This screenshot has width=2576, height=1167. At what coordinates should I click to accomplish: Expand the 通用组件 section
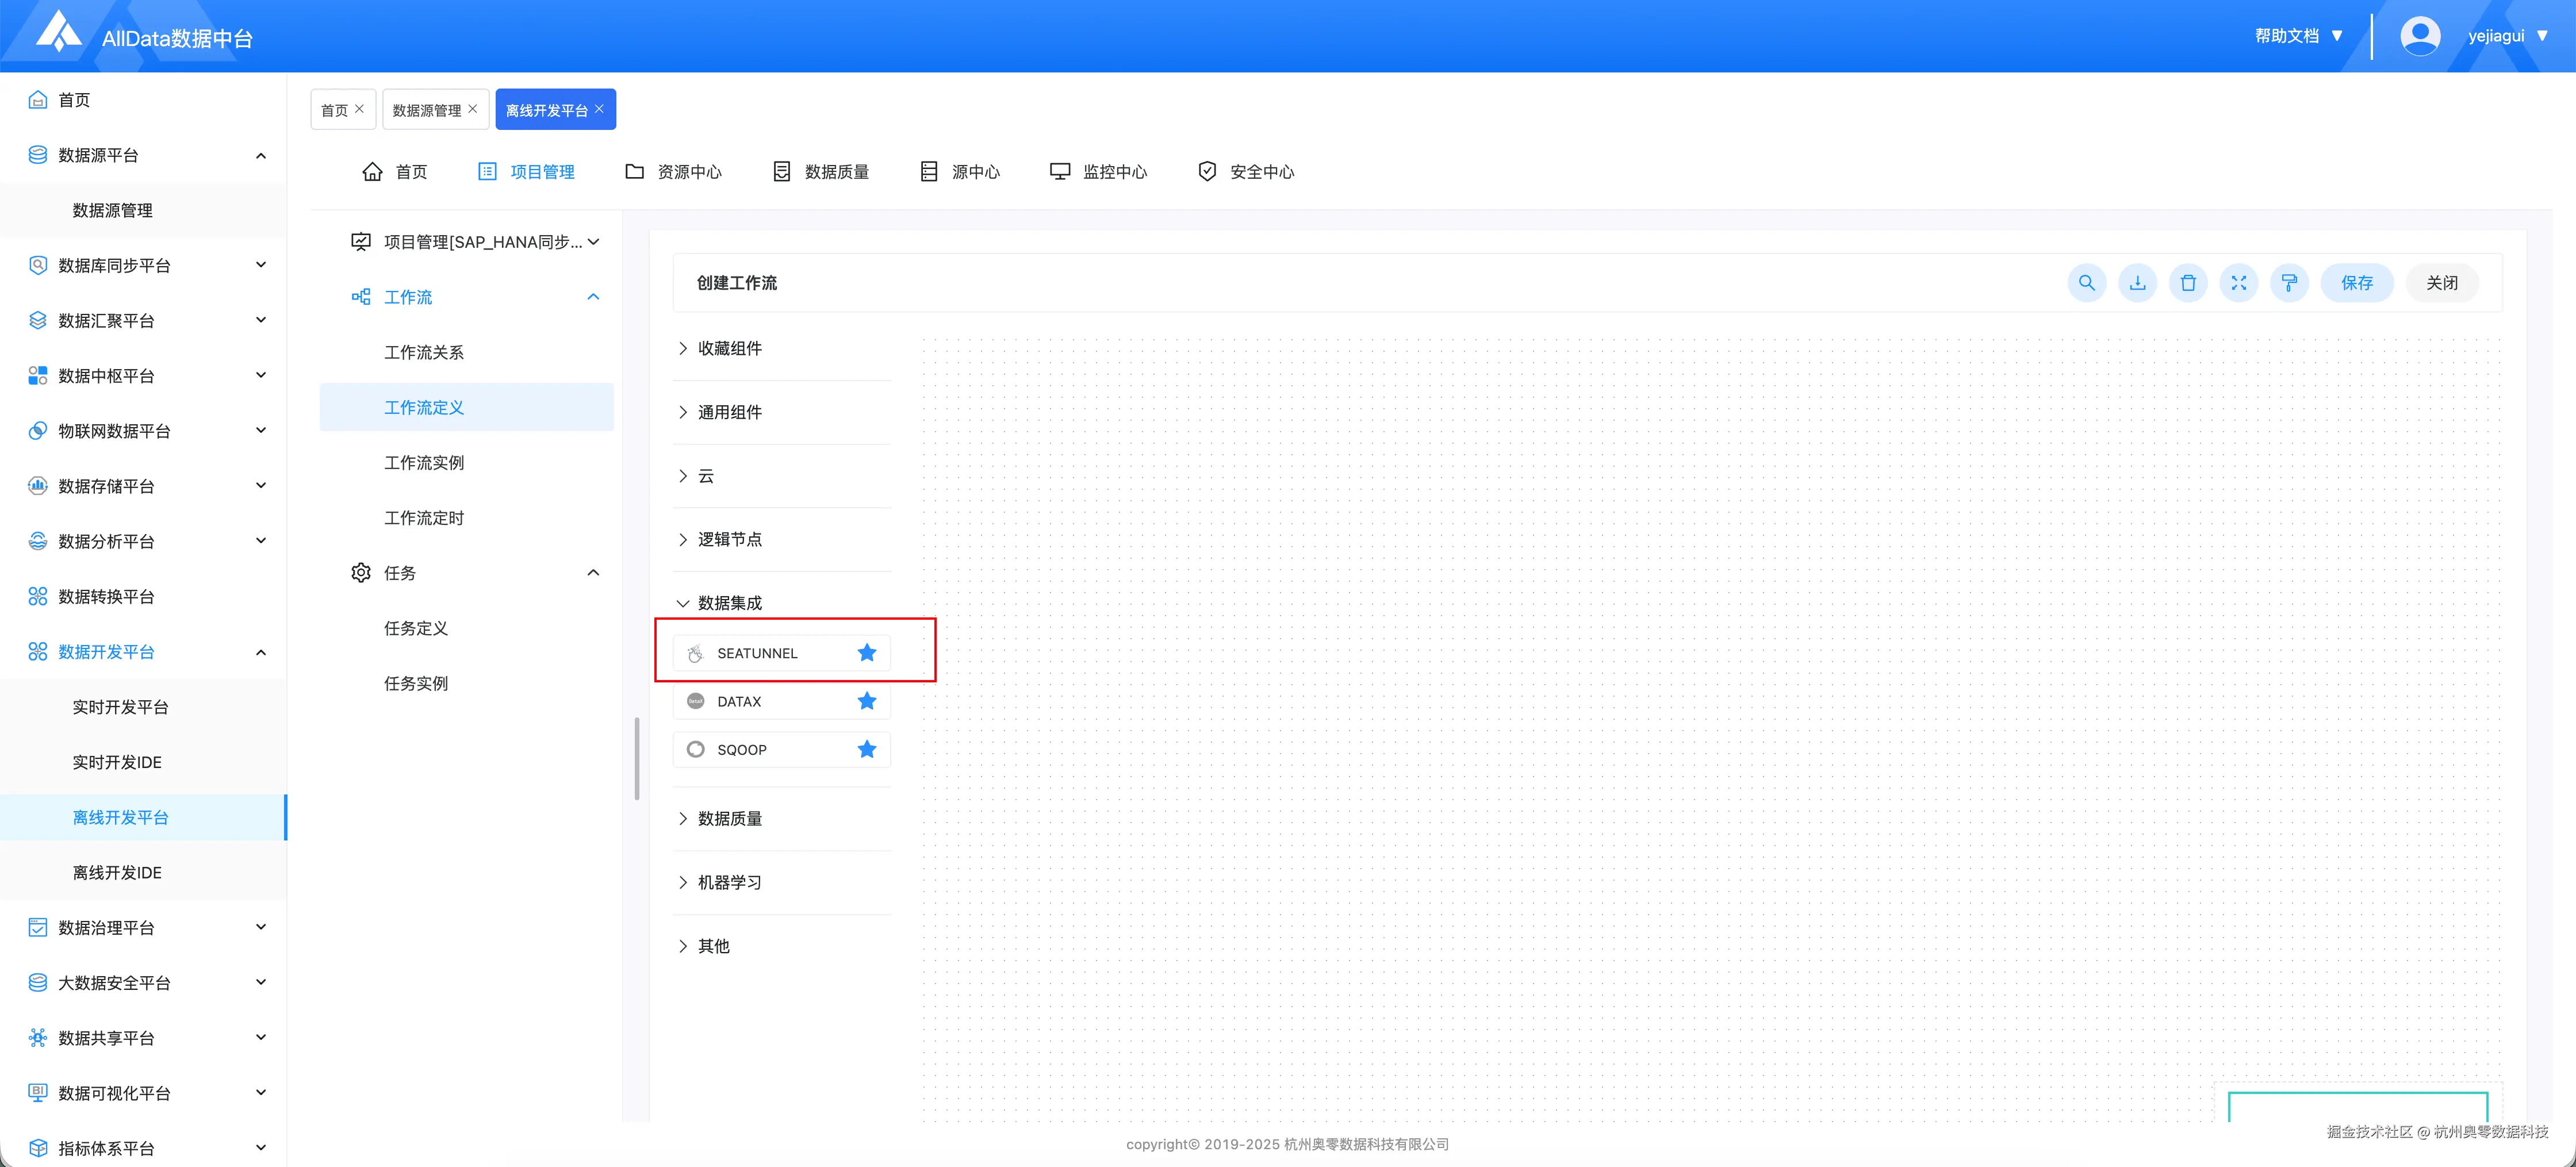click(x=729, y=412)
